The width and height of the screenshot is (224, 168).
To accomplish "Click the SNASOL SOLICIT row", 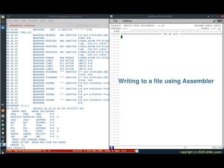I will click(x=32, y=134).
